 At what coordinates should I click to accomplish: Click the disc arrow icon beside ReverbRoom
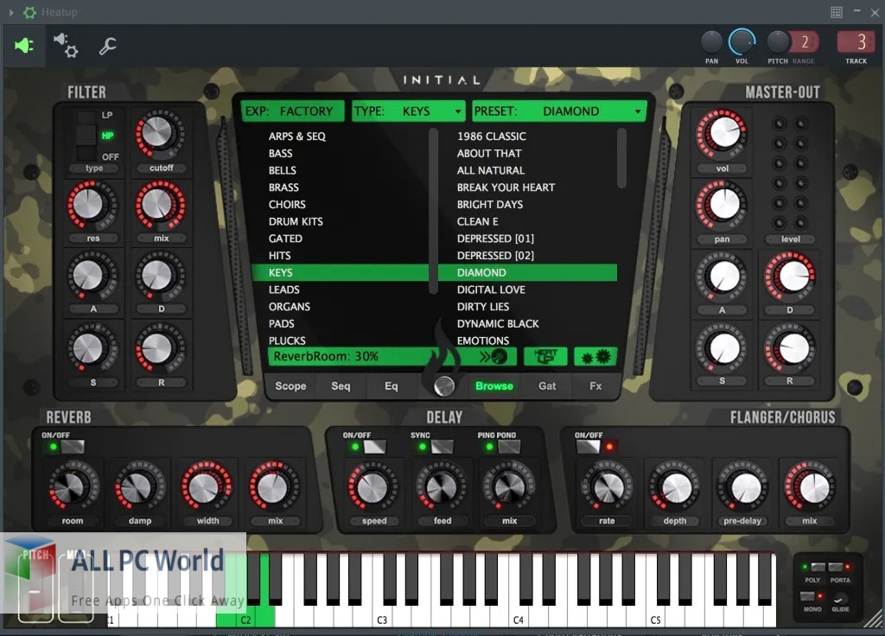[493, 357]
